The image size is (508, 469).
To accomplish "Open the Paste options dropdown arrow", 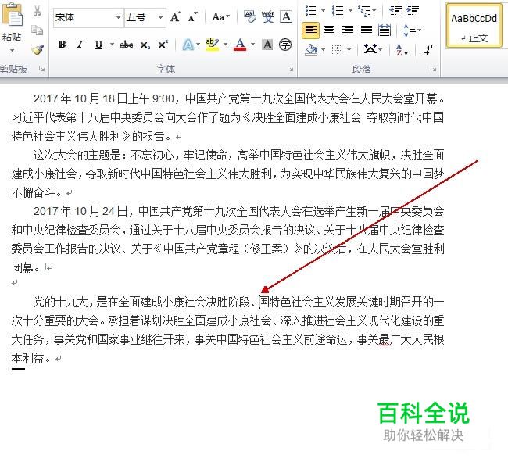I will (x=12, y=50).
